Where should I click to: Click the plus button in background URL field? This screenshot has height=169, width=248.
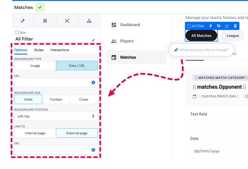point(93,83)
